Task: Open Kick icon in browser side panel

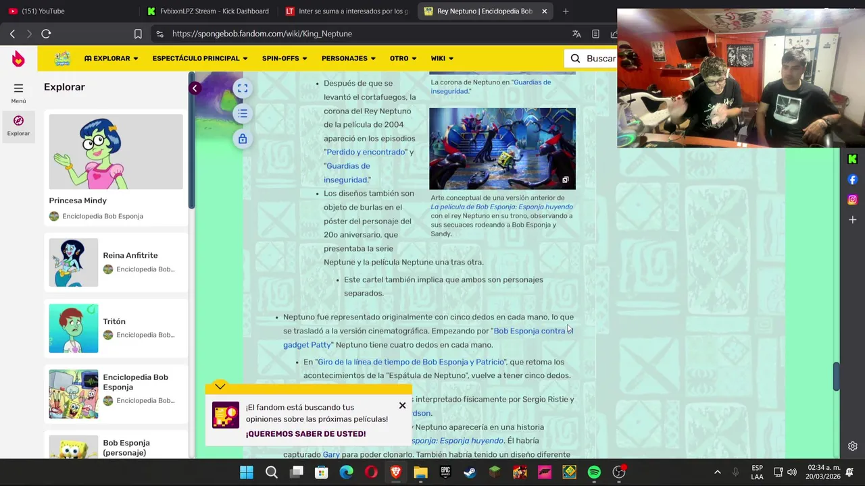Action: [852, 159]
